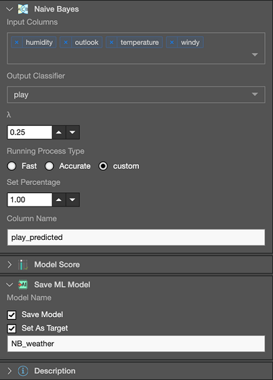
Task: Expand the Model Score section
Action: pos(9,265)
